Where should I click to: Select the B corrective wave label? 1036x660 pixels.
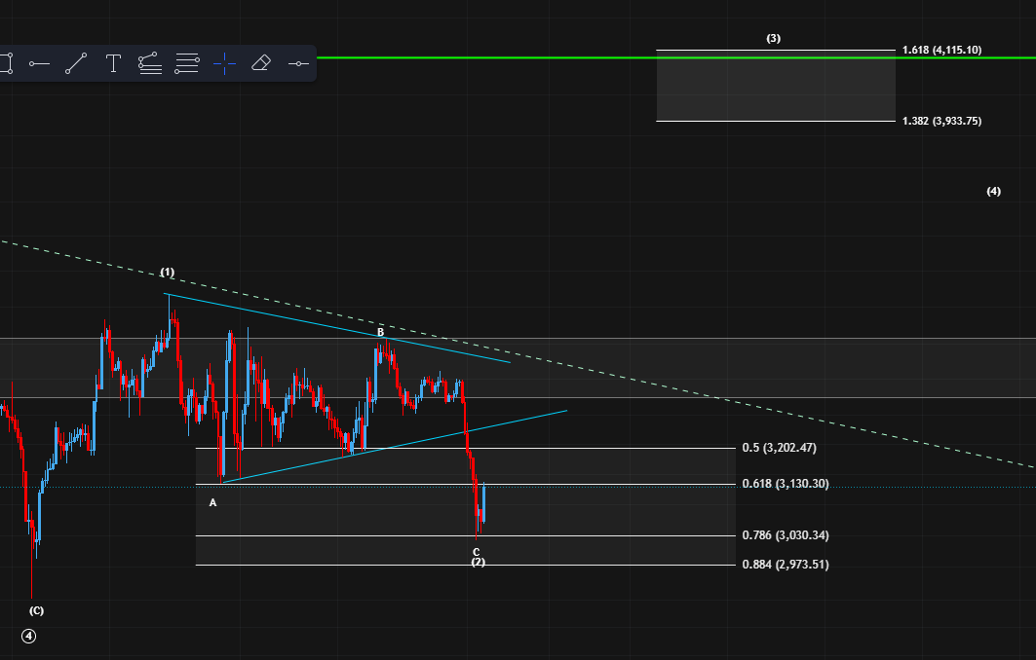click(380, 332)
